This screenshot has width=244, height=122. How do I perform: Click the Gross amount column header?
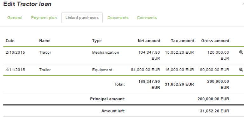point(215,41)
